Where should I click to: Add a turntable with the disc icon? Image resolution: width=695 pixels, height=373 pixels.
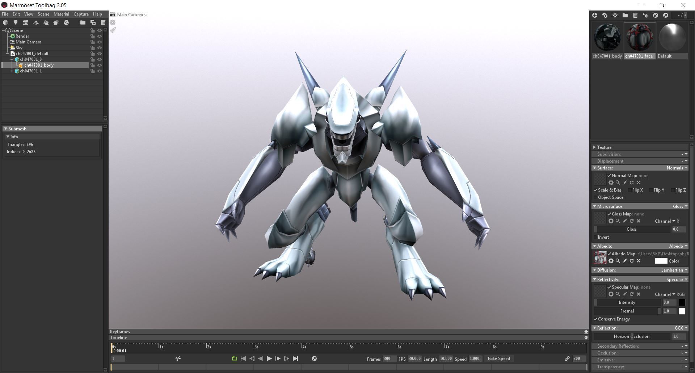(66, 22)
